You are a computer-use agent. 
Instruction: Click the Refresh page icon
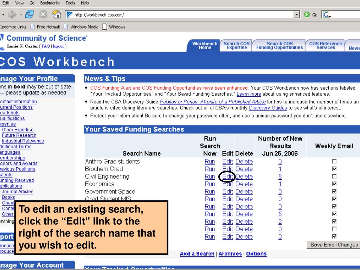30,14
